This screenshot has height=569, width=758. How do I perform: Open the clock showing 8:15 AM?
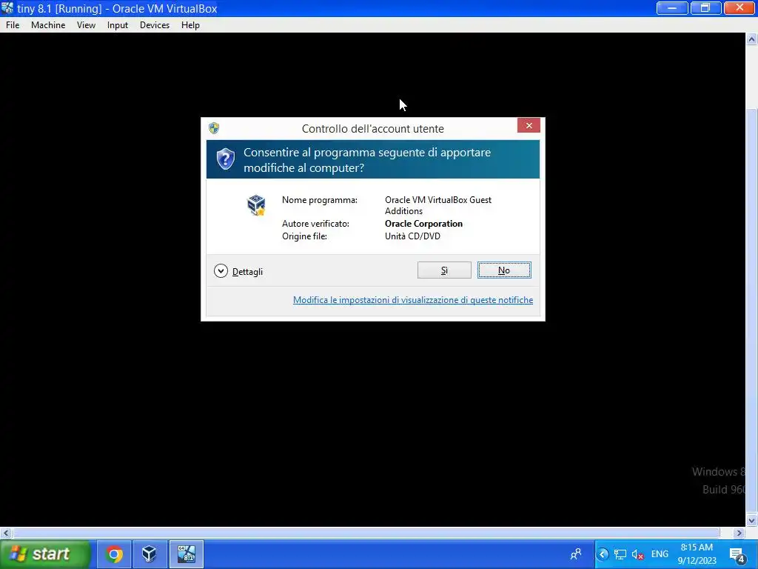(697, 554)
